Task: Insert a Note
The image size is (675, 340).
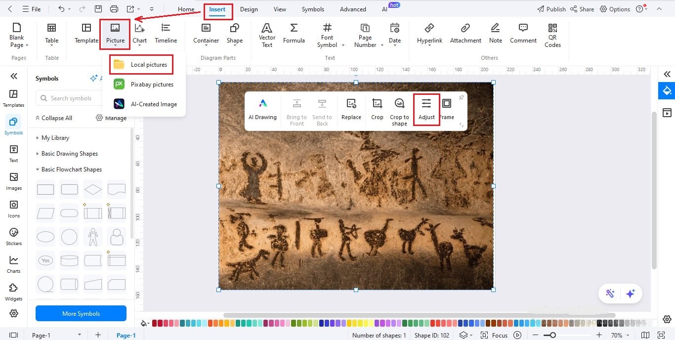Action: click(495, 34)
